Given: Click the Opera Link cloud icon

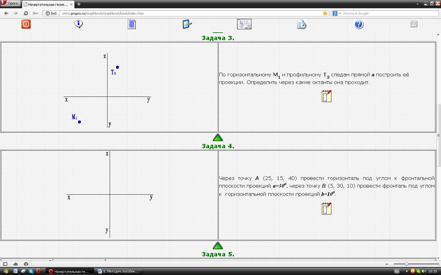Looking at the screenshot, I should (x=16, y=264).
